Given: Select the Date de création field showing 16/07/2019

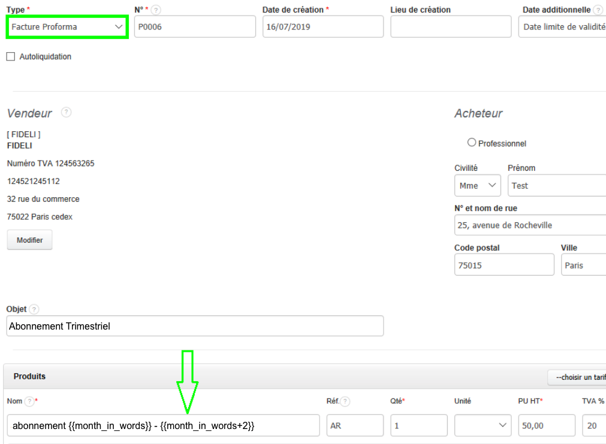Looking at the screenshot, I should (x=322, y=26).
